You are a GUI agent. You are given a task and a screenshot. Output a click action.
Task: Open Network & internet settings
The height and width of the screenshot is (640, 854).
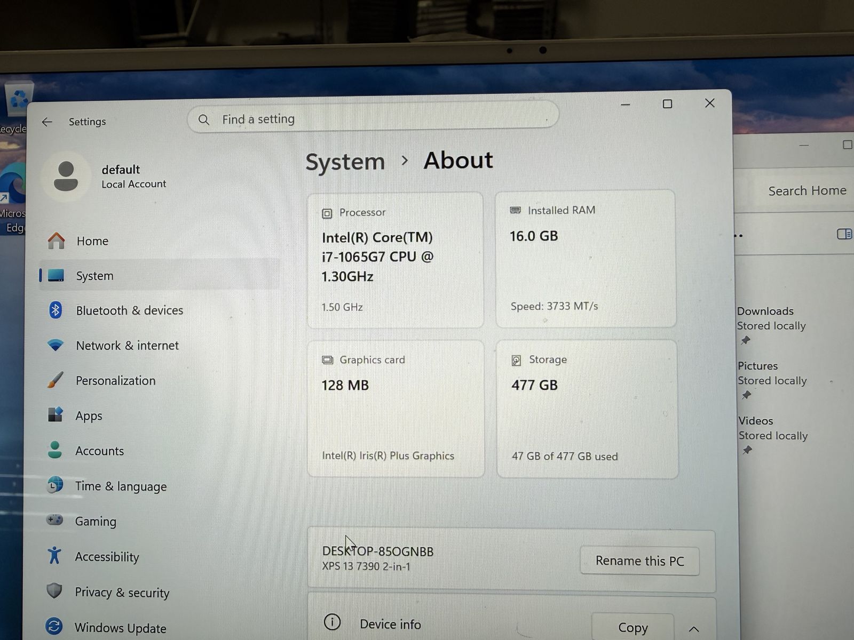point(127,346)
